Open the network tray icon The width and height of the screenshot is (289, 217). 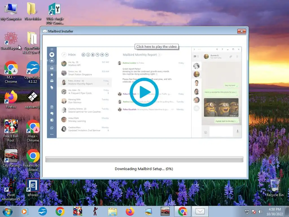[x=247, y=212]
